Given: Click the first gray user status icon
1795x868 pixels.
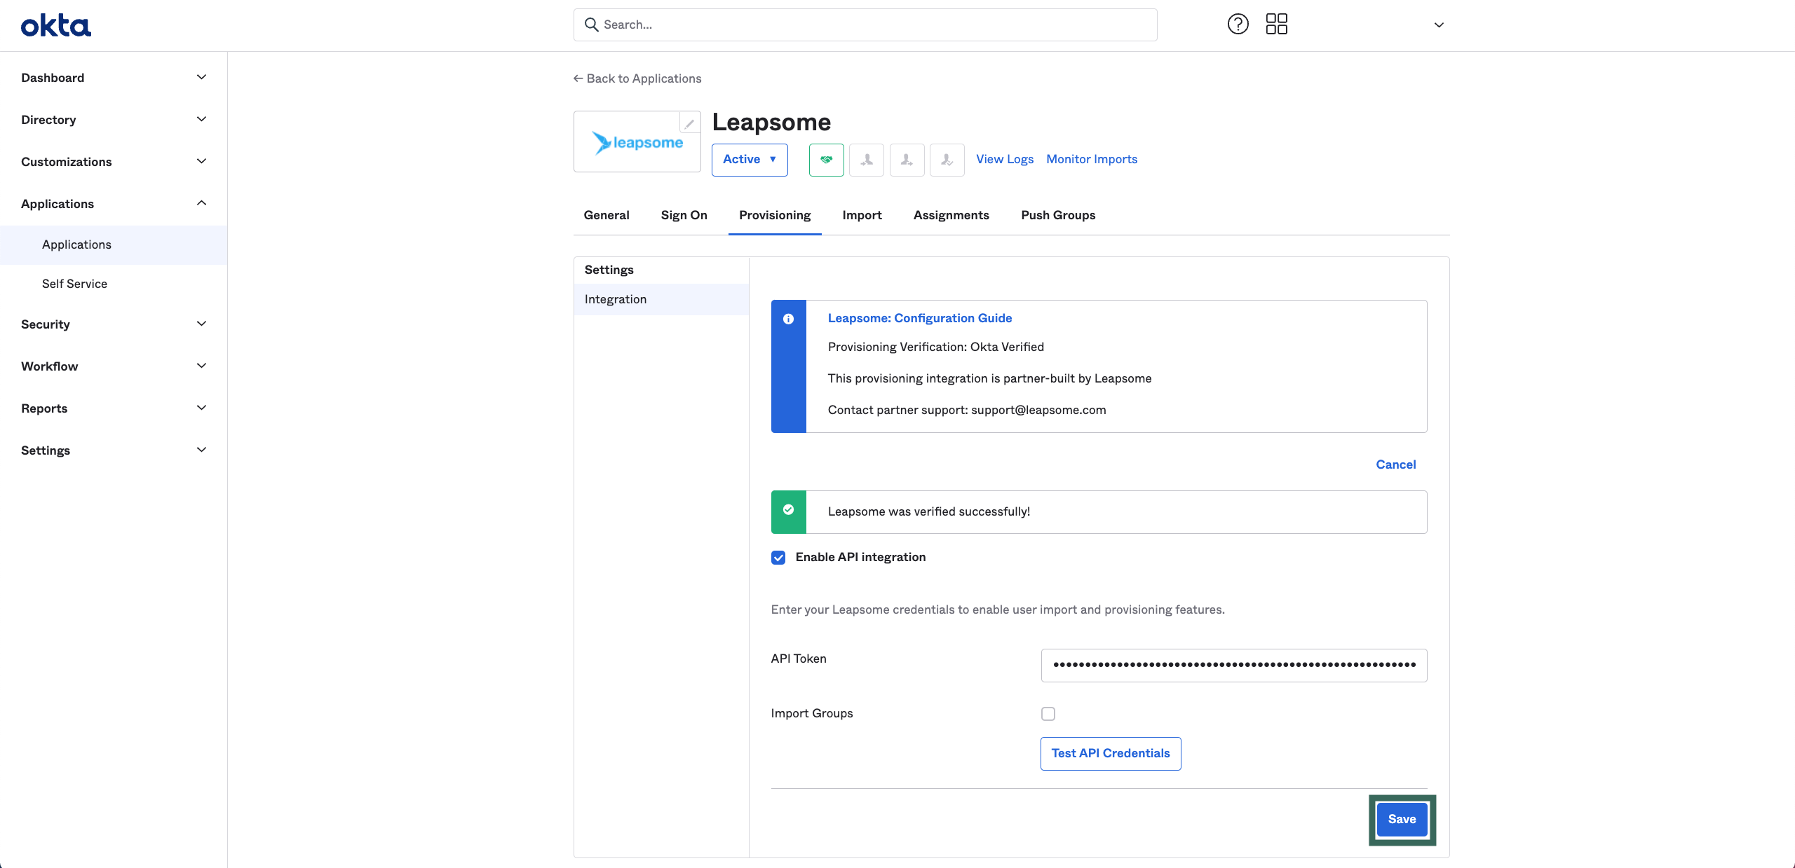Looking at the screenshot, I should 867,160.
